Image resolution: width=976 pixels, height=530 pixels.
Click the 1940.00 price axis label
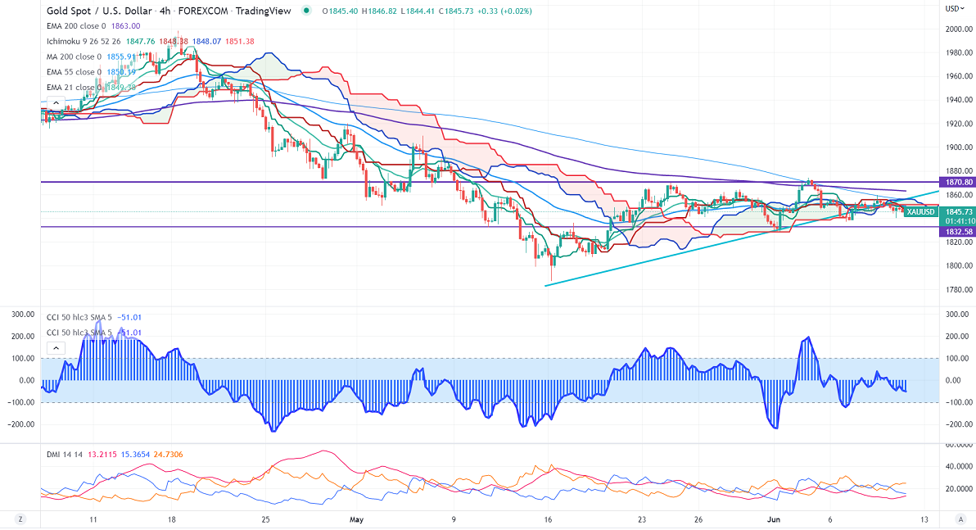click(x=959, y=100)
